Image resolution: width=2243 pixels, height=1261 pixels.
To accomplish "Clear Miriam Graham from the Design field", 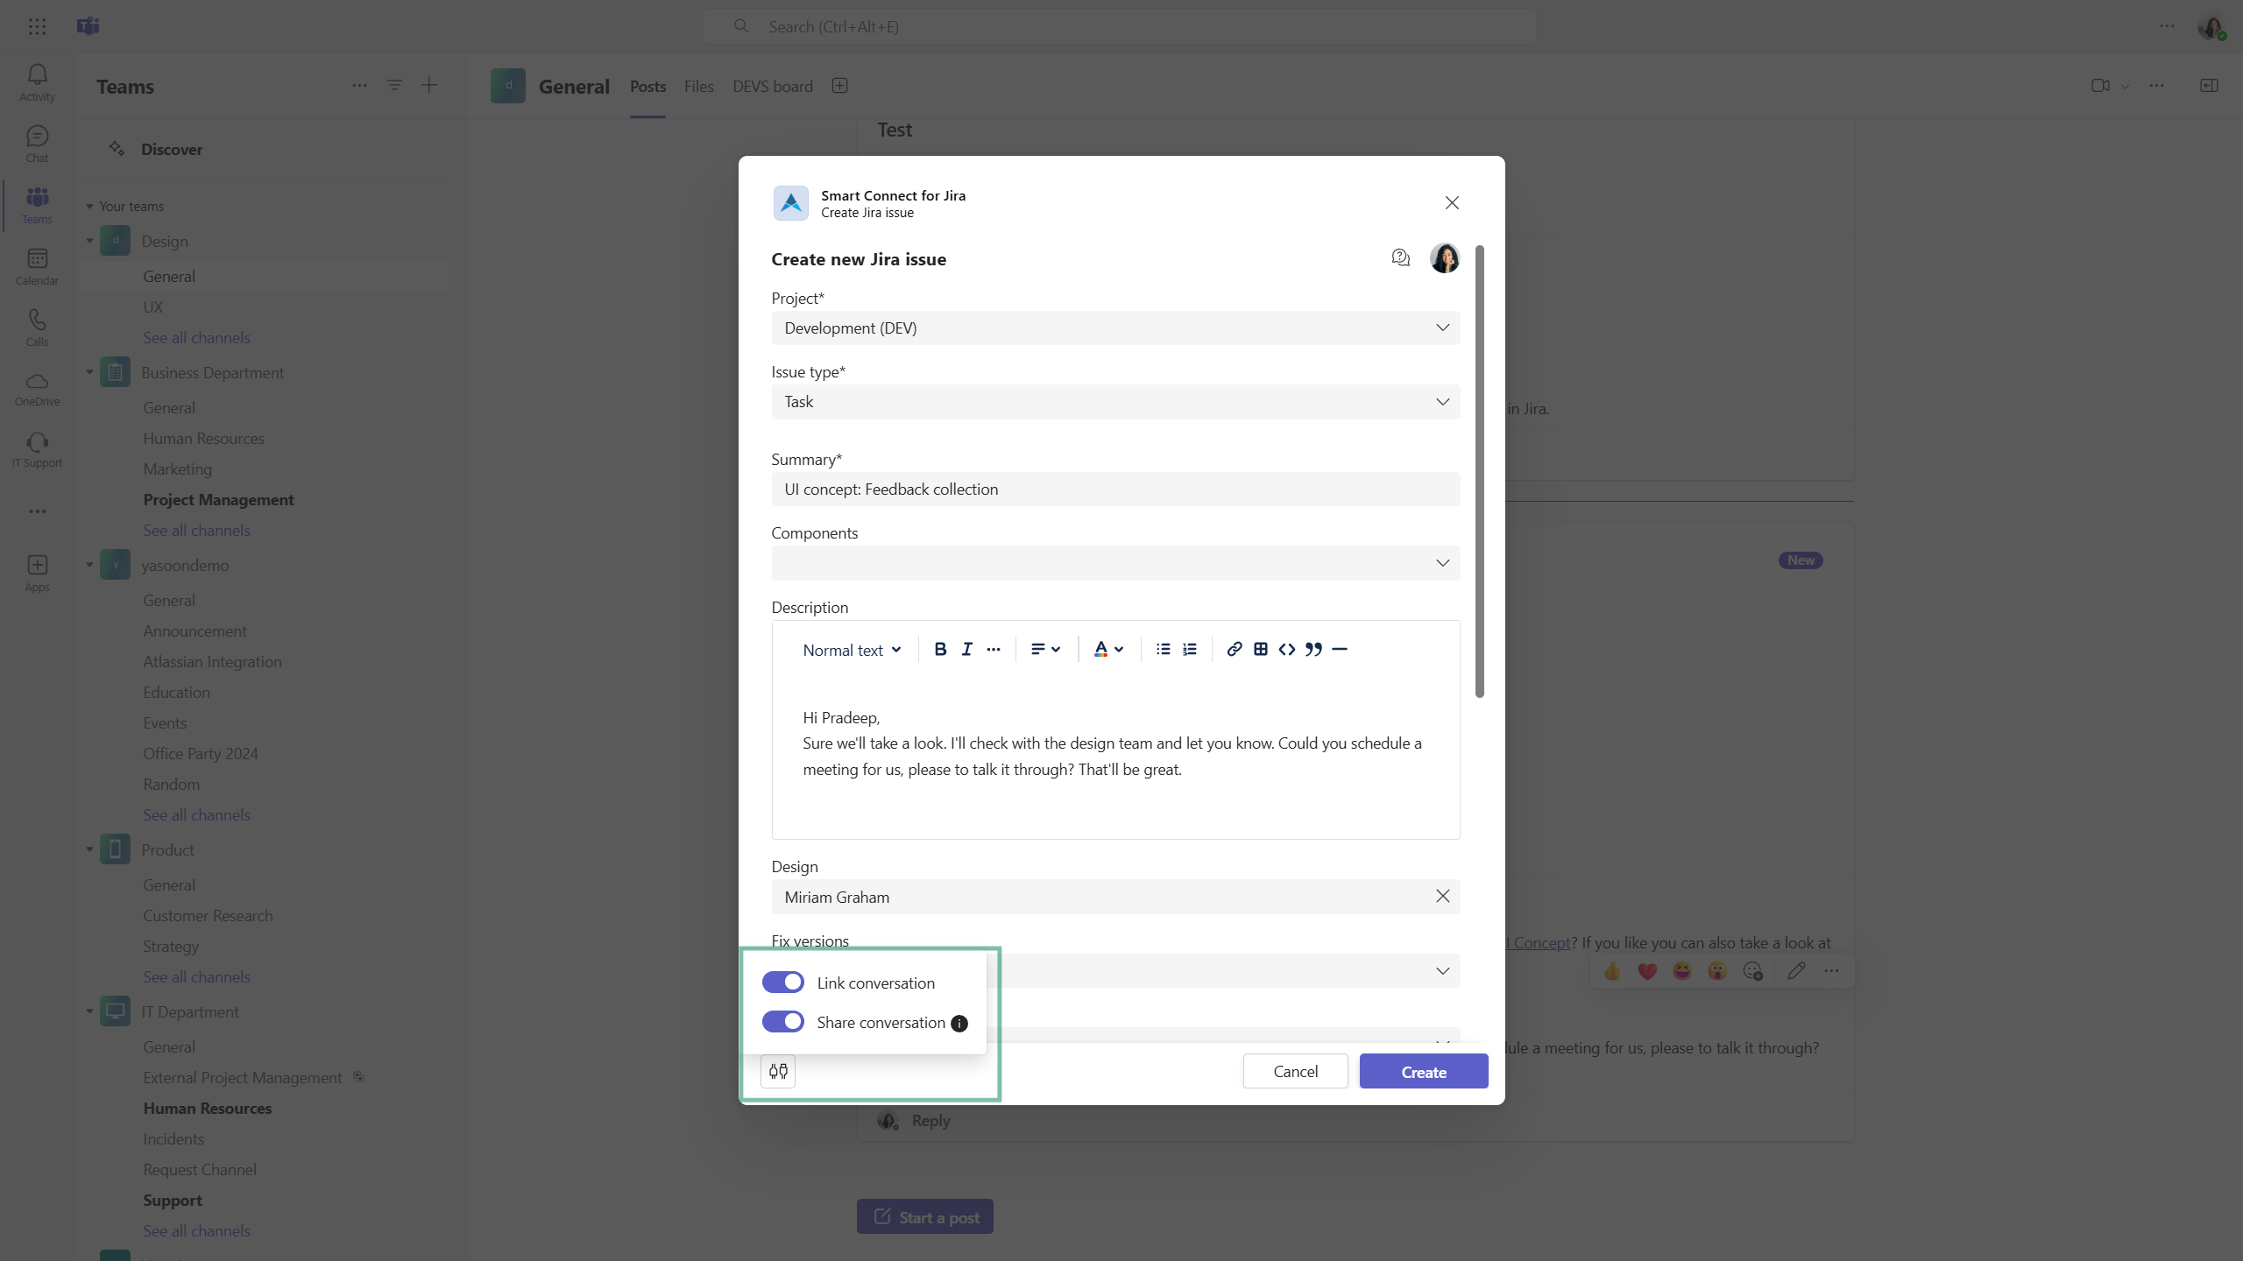I will [1442, 896].
